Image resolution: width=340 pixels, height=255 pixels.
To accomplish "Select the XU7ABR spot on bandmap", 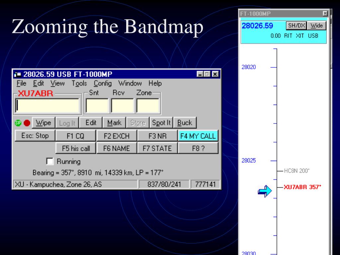I will [x=302, y=187].
